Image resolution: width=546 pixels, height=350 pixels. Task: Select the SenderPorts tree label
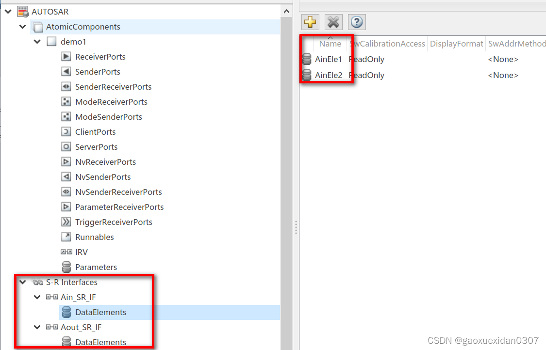(98, 72)
